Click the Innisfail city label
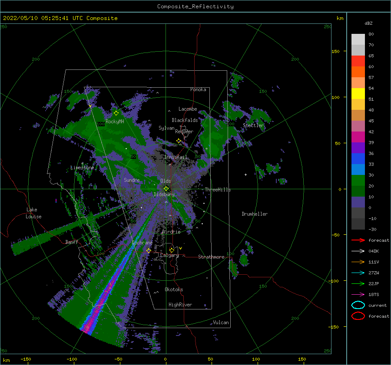391x365 pixels. coord(176,157)
